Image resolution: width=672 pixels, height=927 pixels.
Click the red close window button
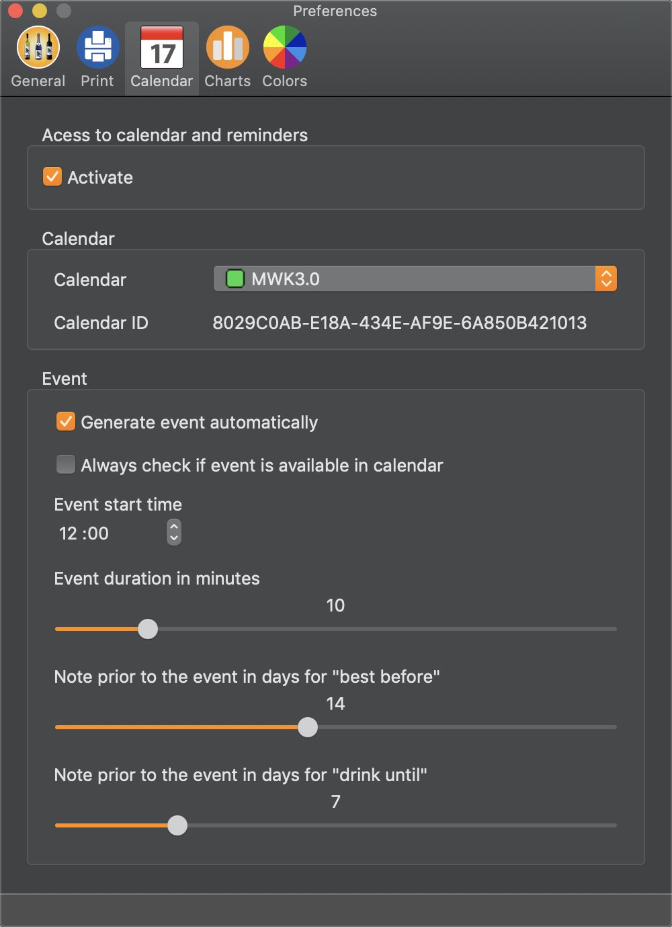pyautogui.click(x=15, y=11)
